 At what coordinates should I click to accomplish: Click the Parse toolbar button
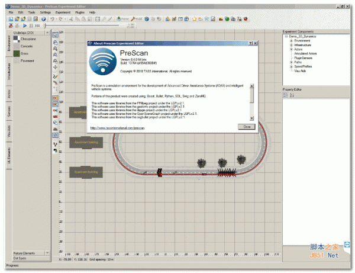124,19
